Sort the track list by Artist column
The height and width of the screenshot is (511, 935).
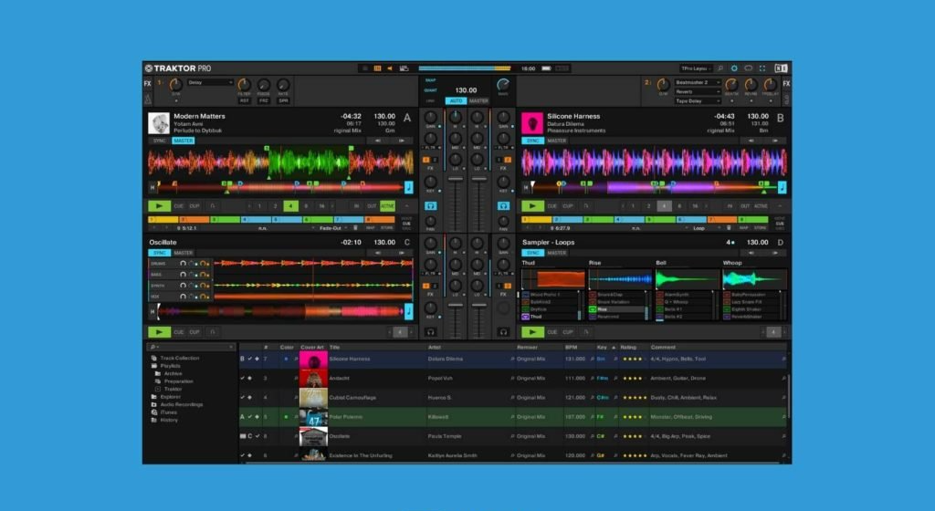pos(436,348)
